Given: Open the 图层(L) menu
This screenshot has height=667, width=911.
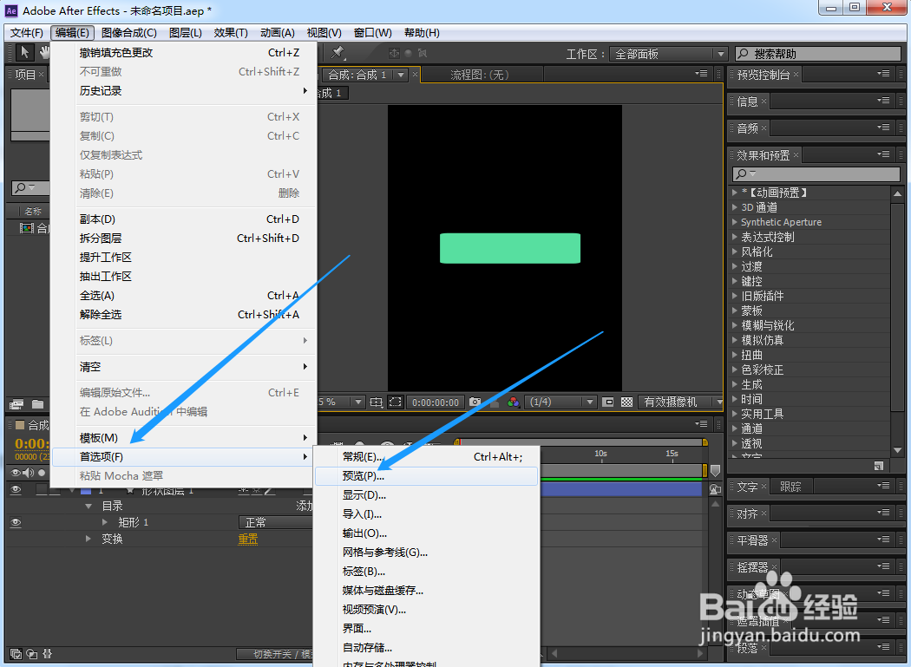Looking at the screenshot, I should coord(186,33).
